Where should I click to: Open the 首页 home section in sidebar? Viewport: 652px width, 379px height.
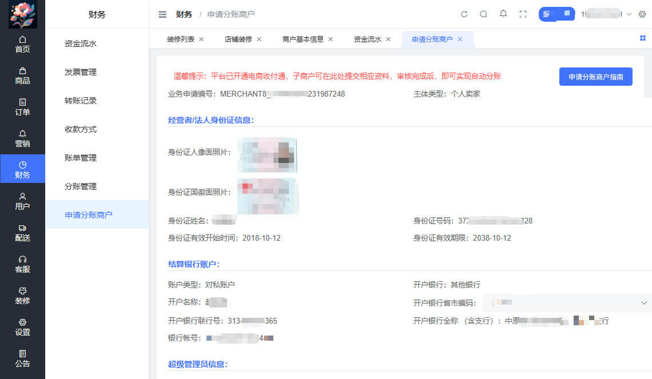[22, 43]
